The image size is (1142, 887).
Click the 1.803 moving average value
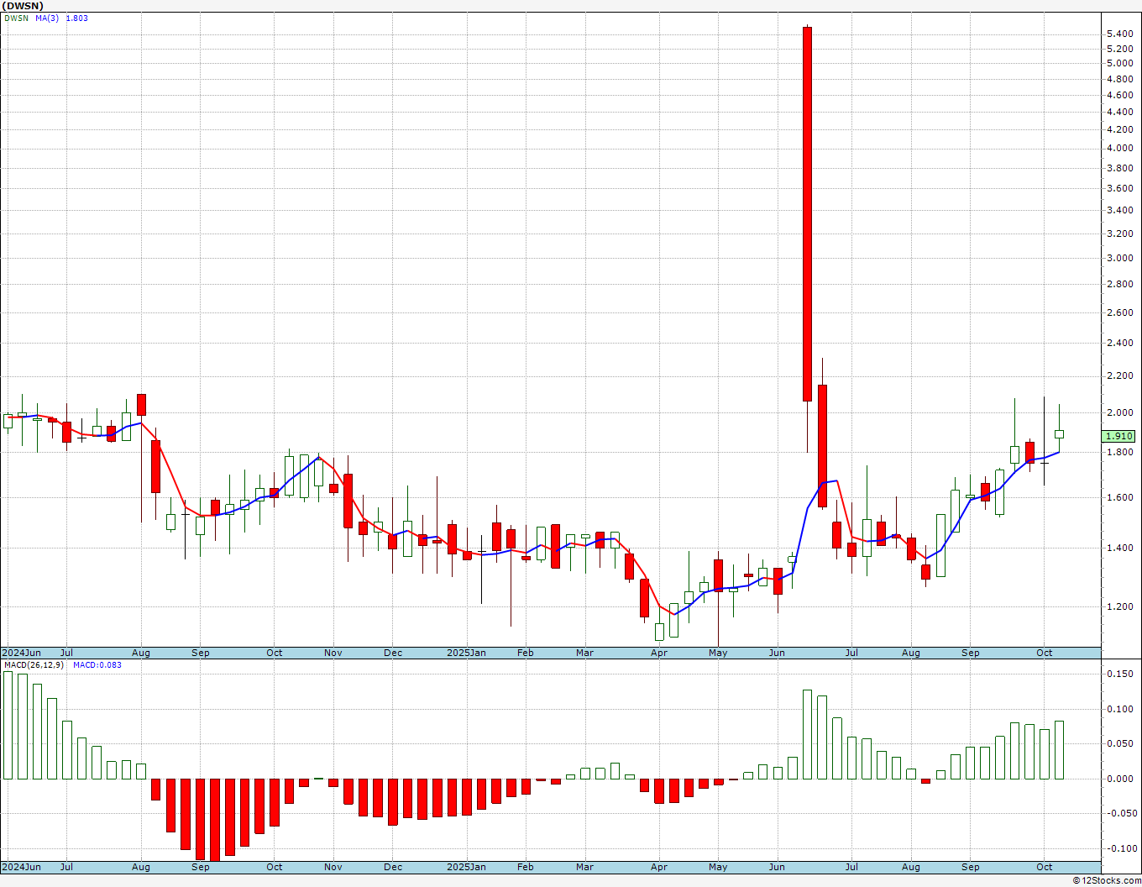coord(76,18)
